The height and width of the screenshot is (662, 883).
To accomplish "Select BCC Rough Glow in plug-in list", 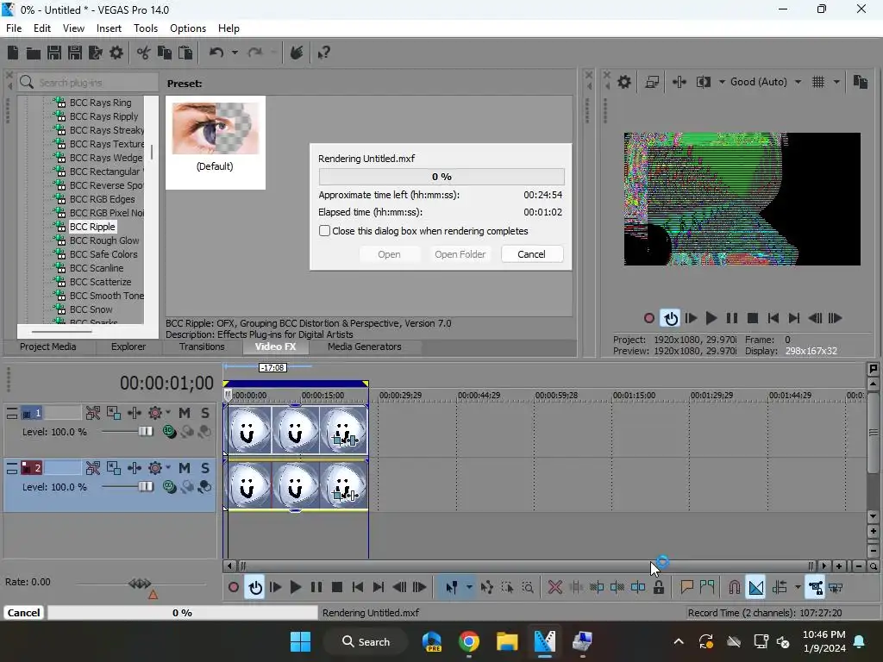I will pos(104,240).
